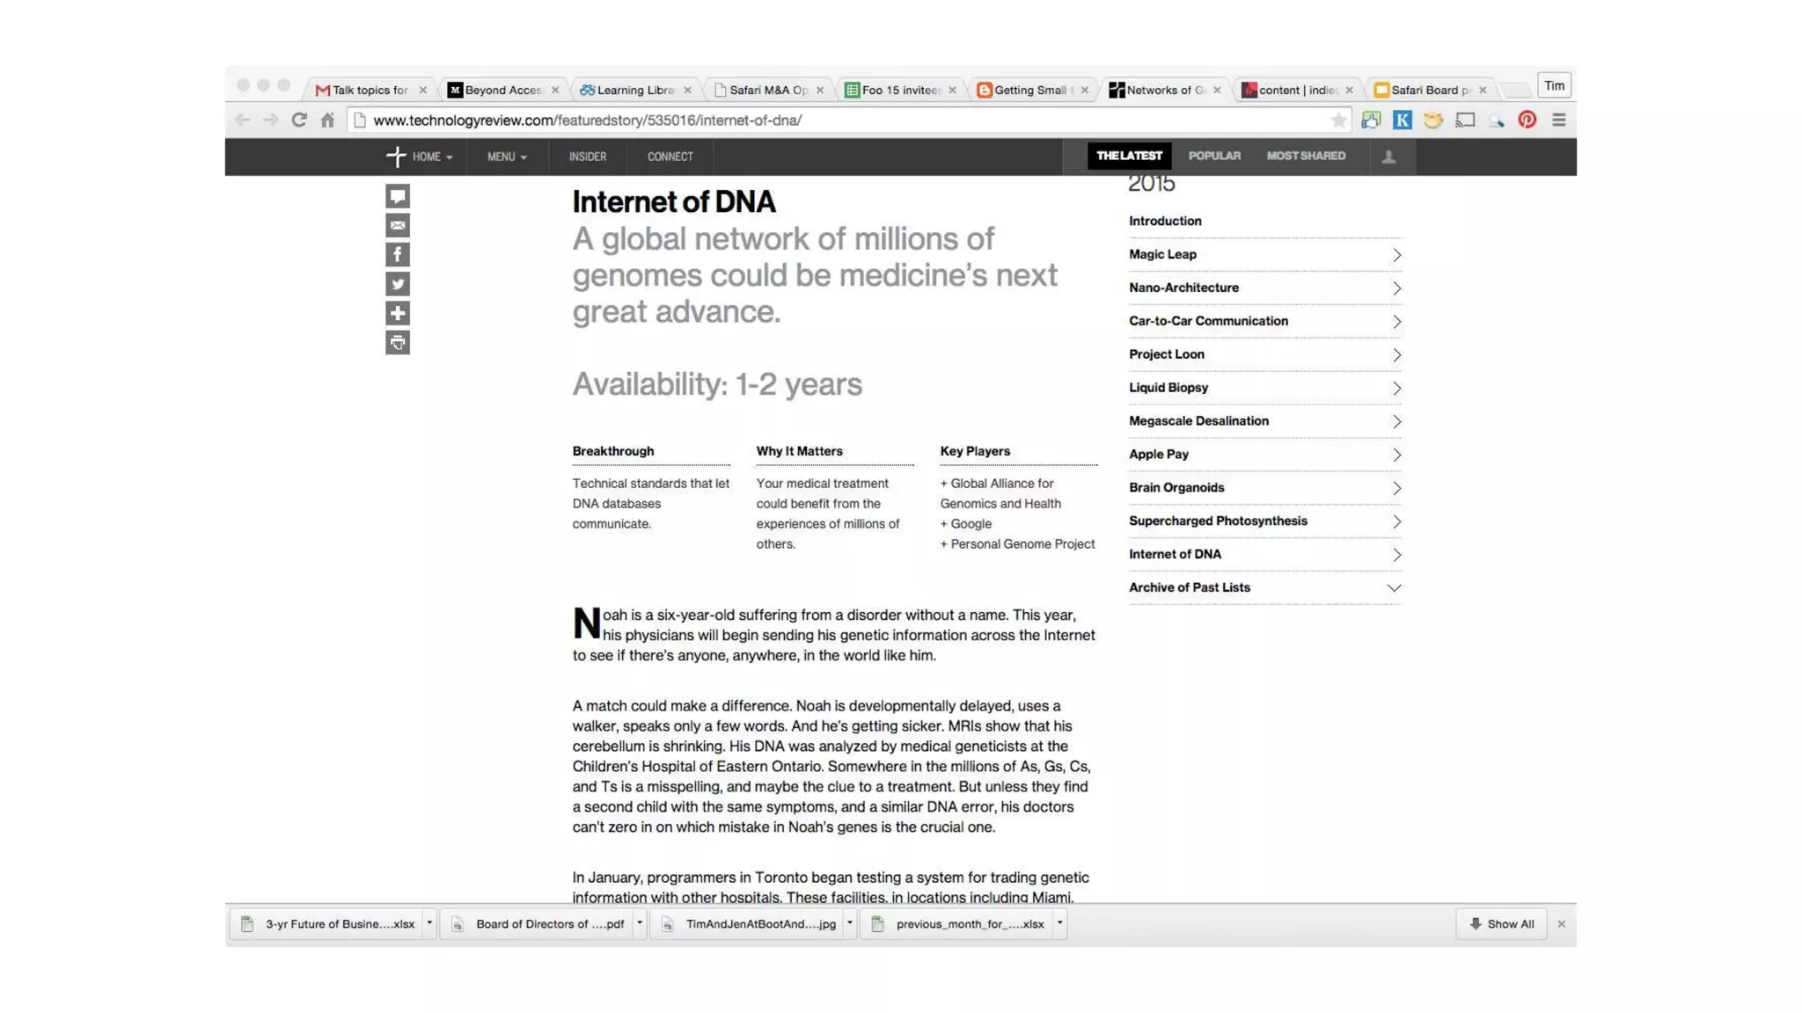The height and width of the screenshot is (1013, 1802).
Task: Click the comment icon in the share sidebar
Action: tap(397, 196)
